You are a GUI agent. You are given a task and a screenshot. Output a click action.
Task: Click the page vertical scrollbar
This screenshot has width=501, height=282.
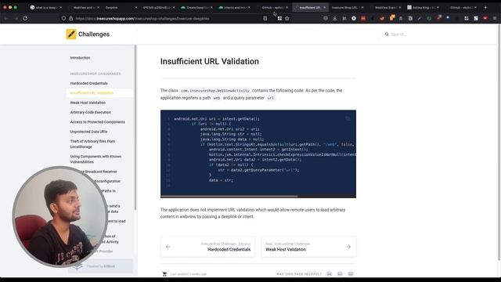click(499, 143)
